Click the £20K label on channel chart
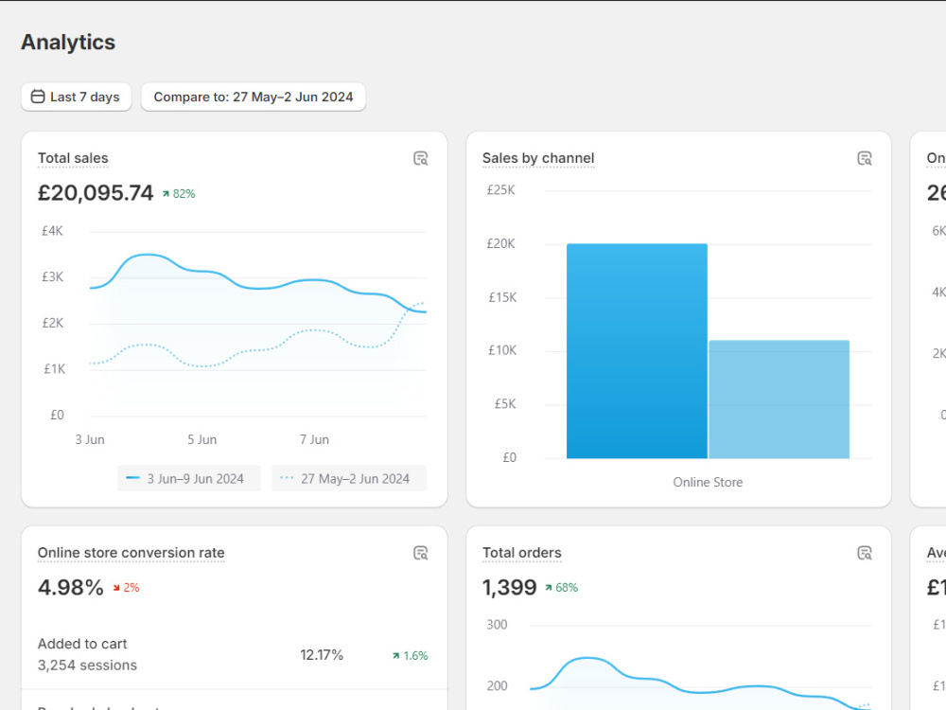Viewport: 946px width, 710px height. tap(501, 244)
